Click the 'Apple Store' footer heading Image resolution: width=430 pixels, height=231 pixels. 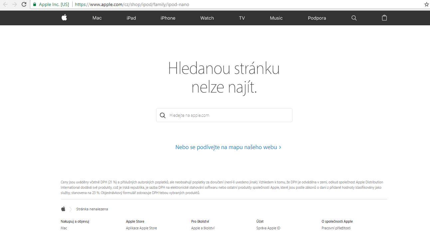pyautogui.click(x=135, y=221)
